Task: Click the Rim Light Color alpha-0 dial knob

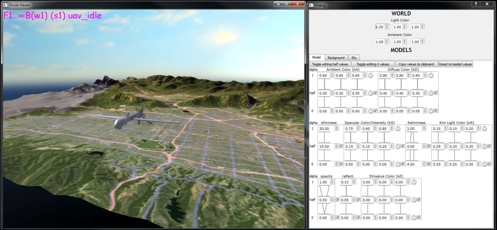Action: 484,164
